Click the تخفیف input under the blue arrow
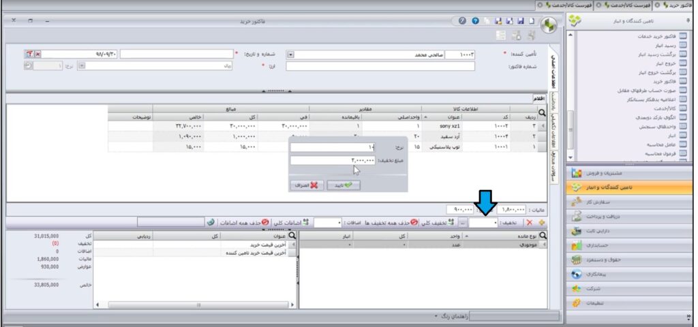Screen dimensions: 698x327 coord(483,222)
